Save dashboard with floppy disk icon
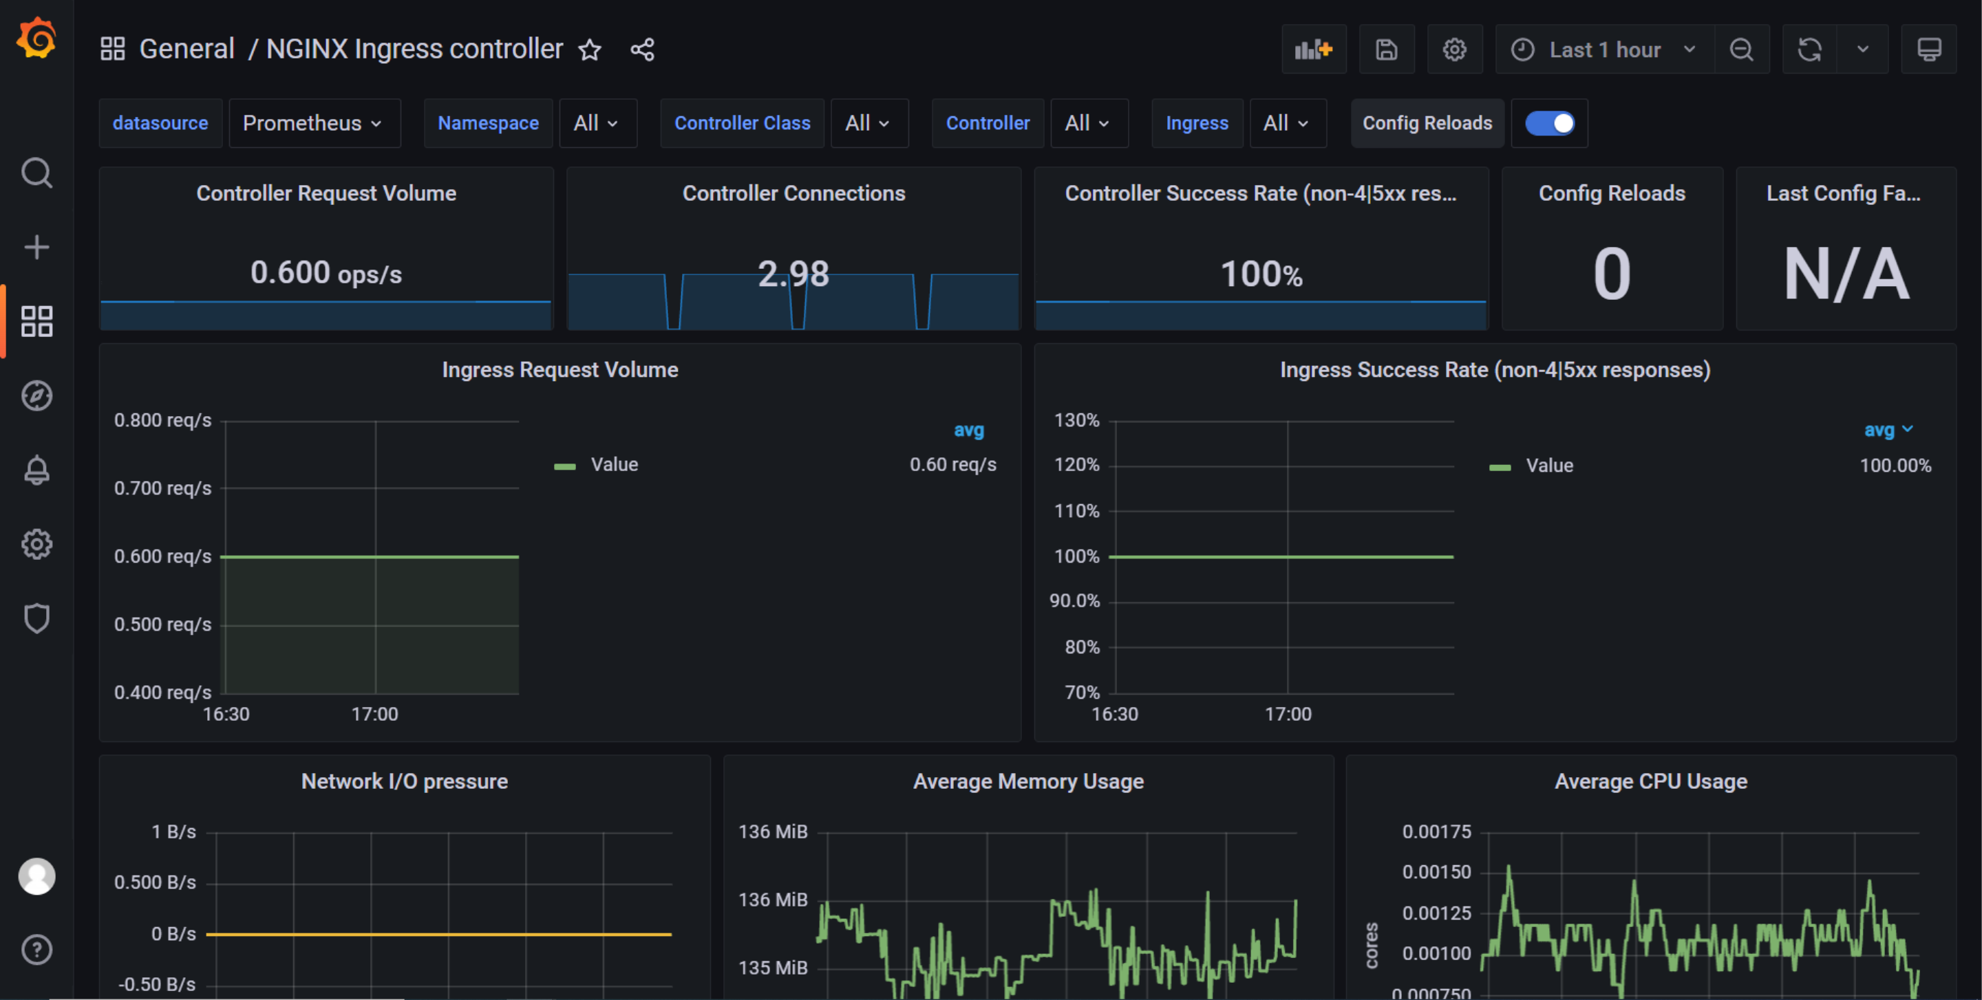The height and width of the screenshot is (1000, 1982). 1387,50
